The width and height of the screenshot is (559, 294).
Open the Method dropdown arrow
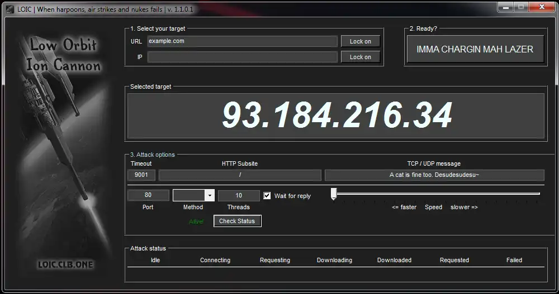coord(210,195)
